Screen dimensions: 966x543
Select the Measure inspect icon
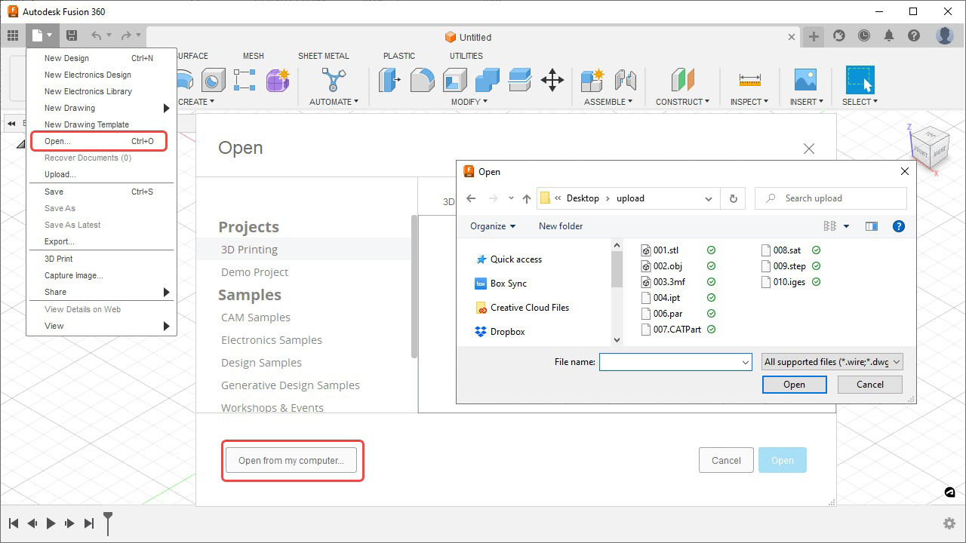pyautogui.click(x=749, y=80)
